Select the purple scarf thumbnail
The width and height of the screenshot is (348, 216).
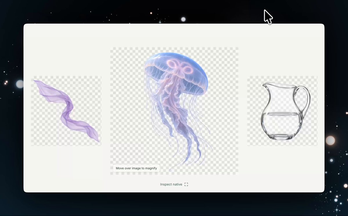pyautogui.click(x=66, y=111)
